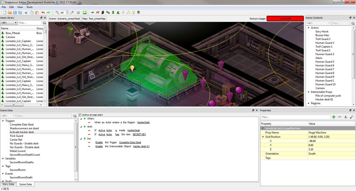Image resolution: width=356 pixels, height=191 pixels.
Task: Click the Save All double-disk icon
Action: point(20,13)
